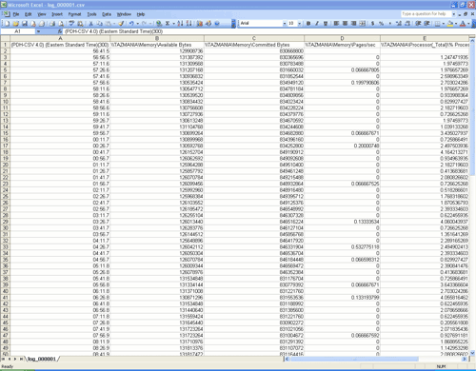The height and width of the screenshot is (371, 476).
Task: Click the Sort Ascending icon
Action: click(180, 24)
